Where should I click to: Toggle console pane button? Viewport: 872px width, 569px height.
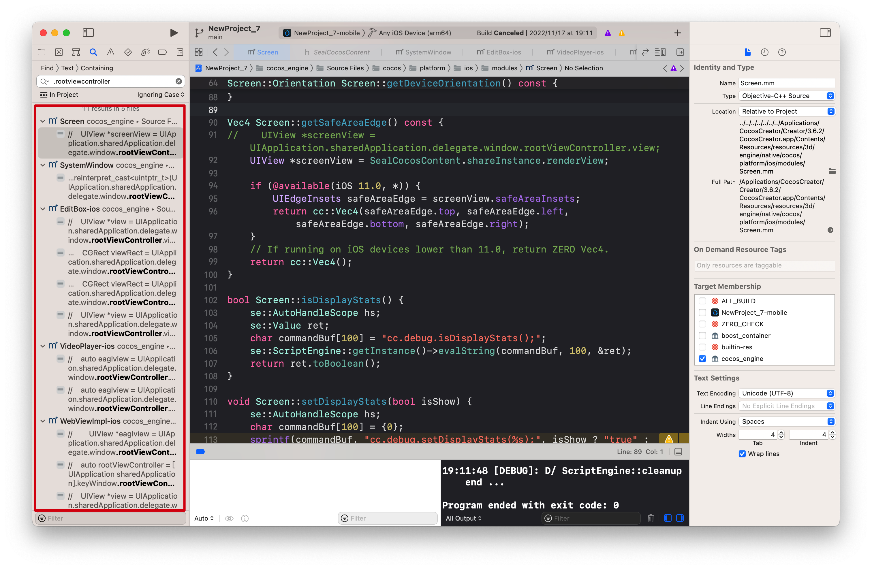[680, 518]
